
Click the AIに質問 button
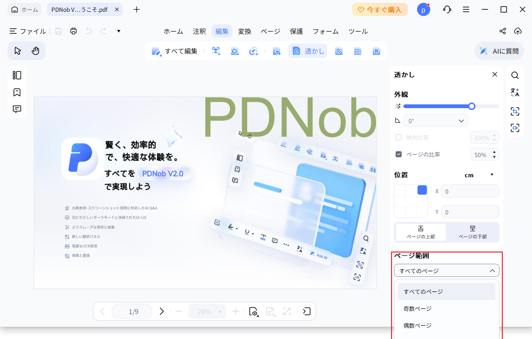499,51
